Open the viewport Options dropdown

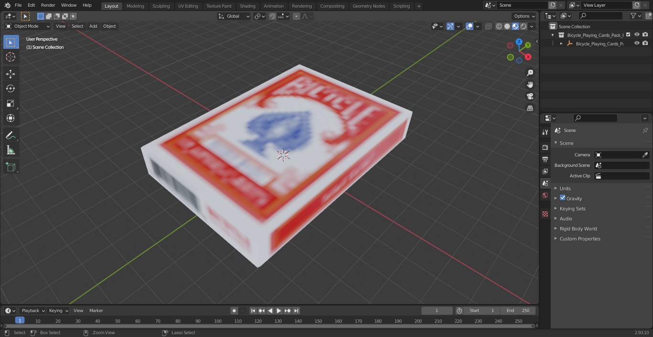[x=524, y=16]
